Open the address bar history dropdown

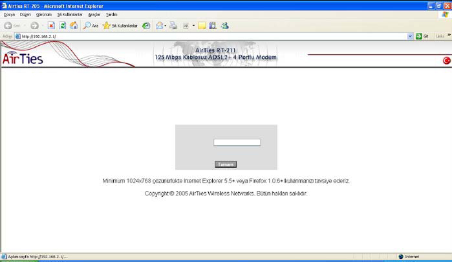tap(410, 36)
